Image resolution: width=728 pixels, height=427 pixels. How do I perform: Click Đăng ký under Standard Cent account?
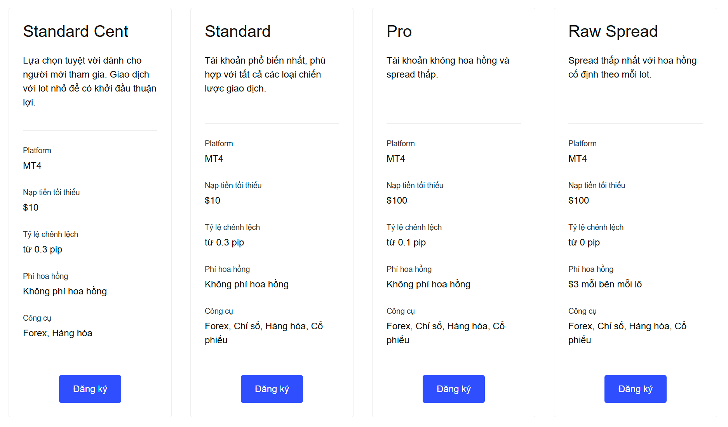click(90, 389)
